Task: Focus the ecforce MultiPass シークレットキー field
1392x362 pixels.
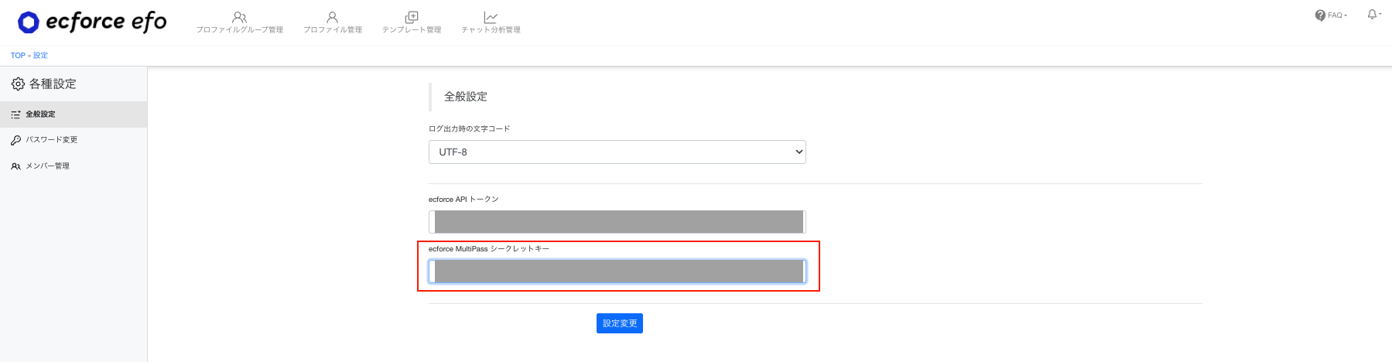Action: [617, 271]
